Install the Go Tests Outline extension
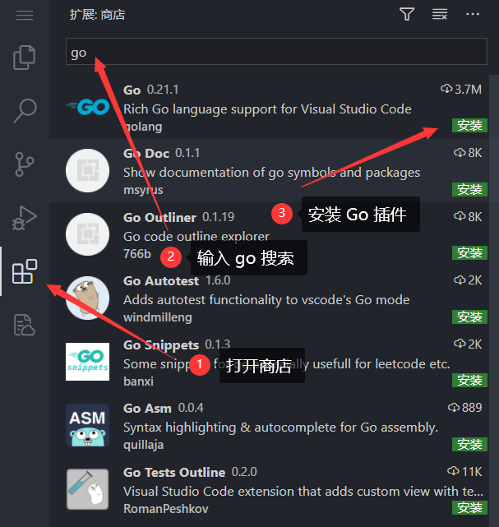 [x=469, y=508]
